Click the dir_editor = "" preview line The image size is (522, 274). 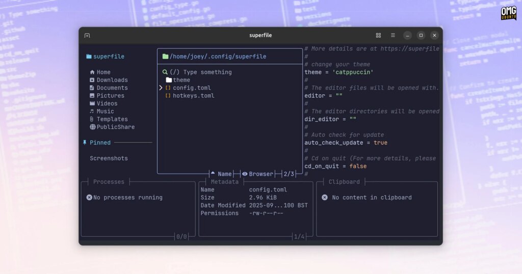point(330,119)
